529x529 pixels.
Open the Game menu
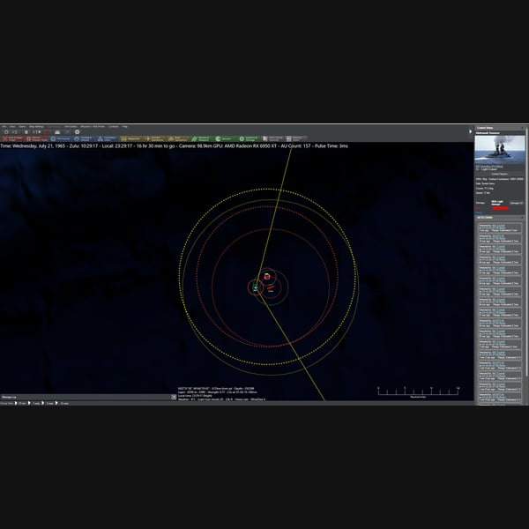[22, 126]
